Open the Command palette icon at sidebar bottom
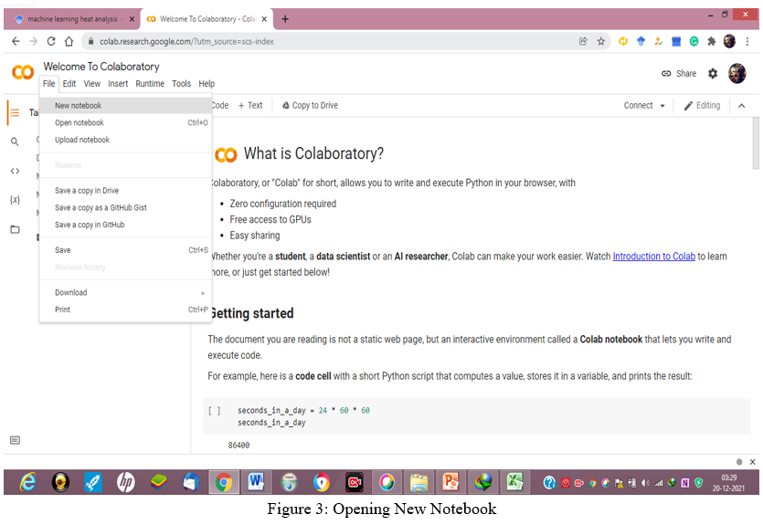 16,440
